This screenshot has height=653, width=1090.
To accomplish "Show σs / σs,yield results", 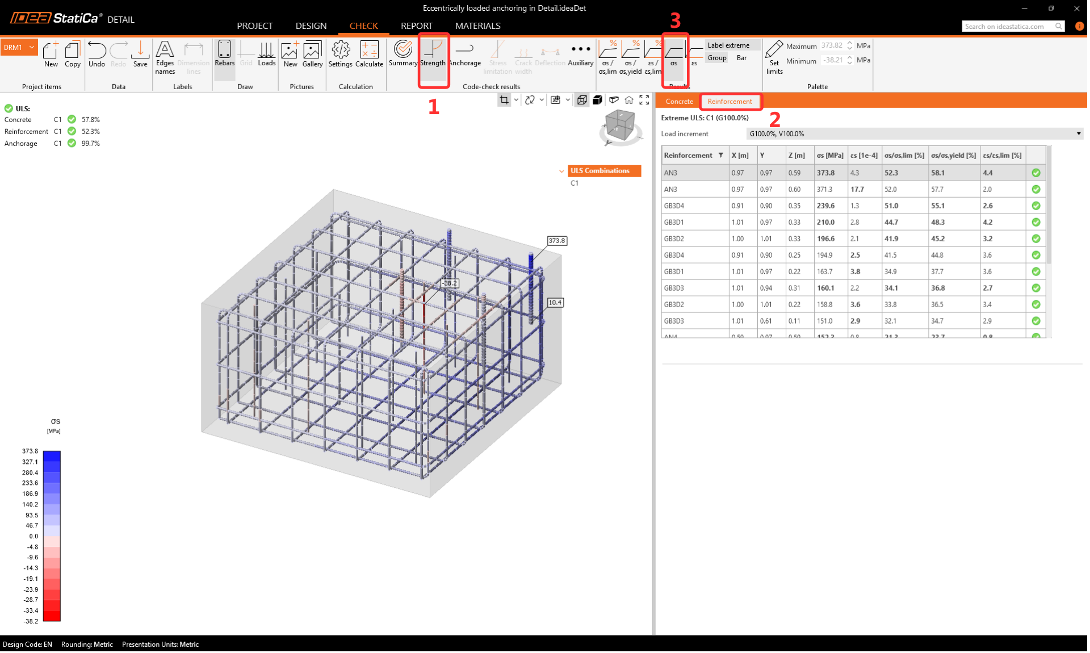I will (630, 57).
